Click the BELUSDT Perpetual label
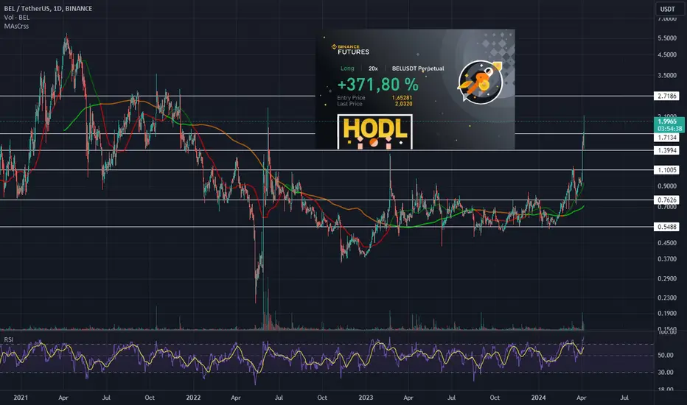Viewport: 687px width, 405px height. click(x=418, y=68)
